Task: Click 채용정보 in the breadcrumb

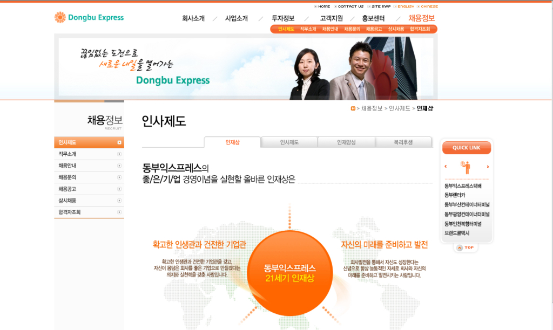Action: 372,108
